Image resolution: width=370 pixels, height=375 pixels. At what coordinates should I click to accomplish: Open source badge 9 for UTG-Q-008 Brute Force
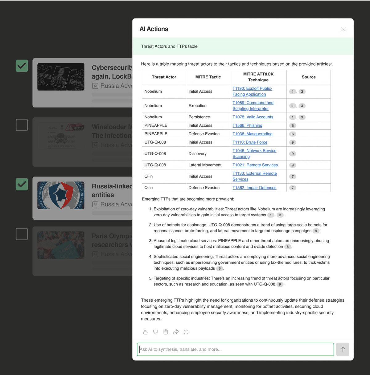click(x=292, y=142)
